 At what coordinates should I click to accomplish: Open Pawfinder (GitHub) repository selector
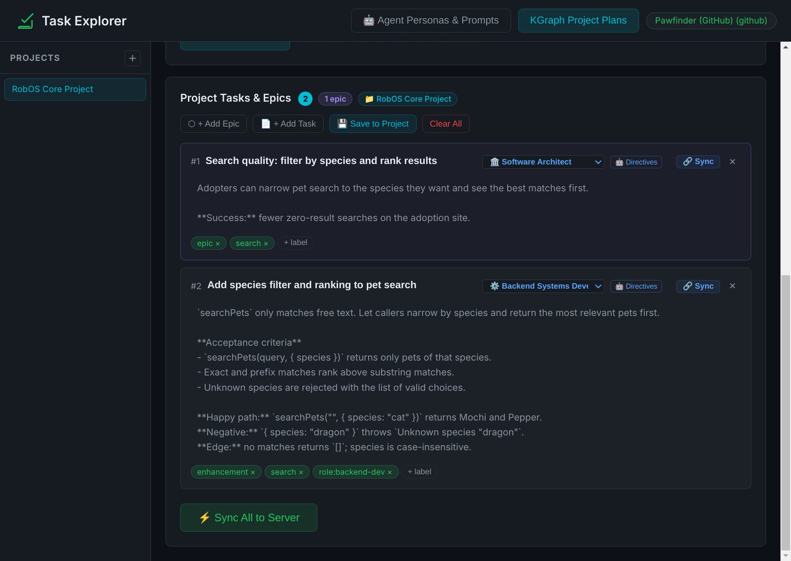[711, 21]
